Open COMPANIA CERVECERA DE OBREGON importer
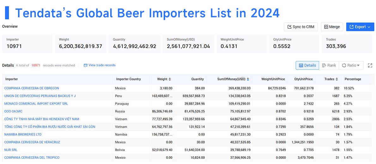Screen dimensions: 376x164 tap(31, 88)
